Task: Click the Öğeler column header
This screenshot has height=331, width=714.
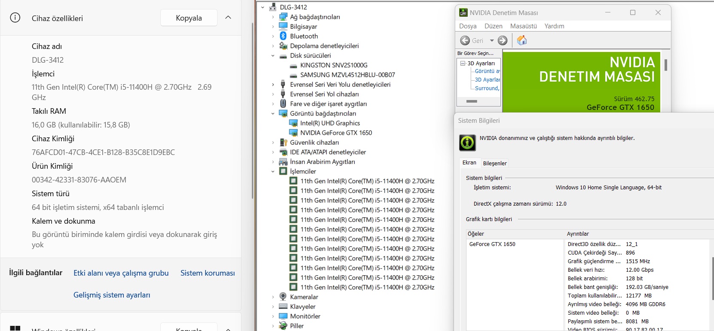Action: pos(515,234)
